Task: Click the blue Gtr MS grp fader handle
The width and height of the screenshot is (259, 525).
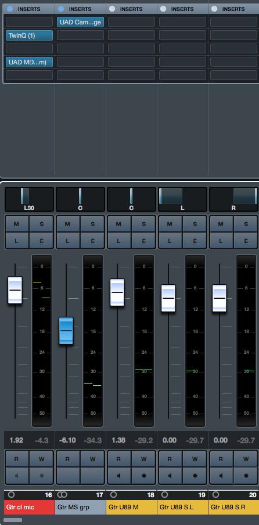Action: 66,331
